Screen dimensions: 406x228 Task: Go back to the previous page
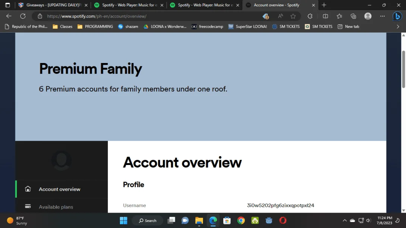tap(9, 16)
